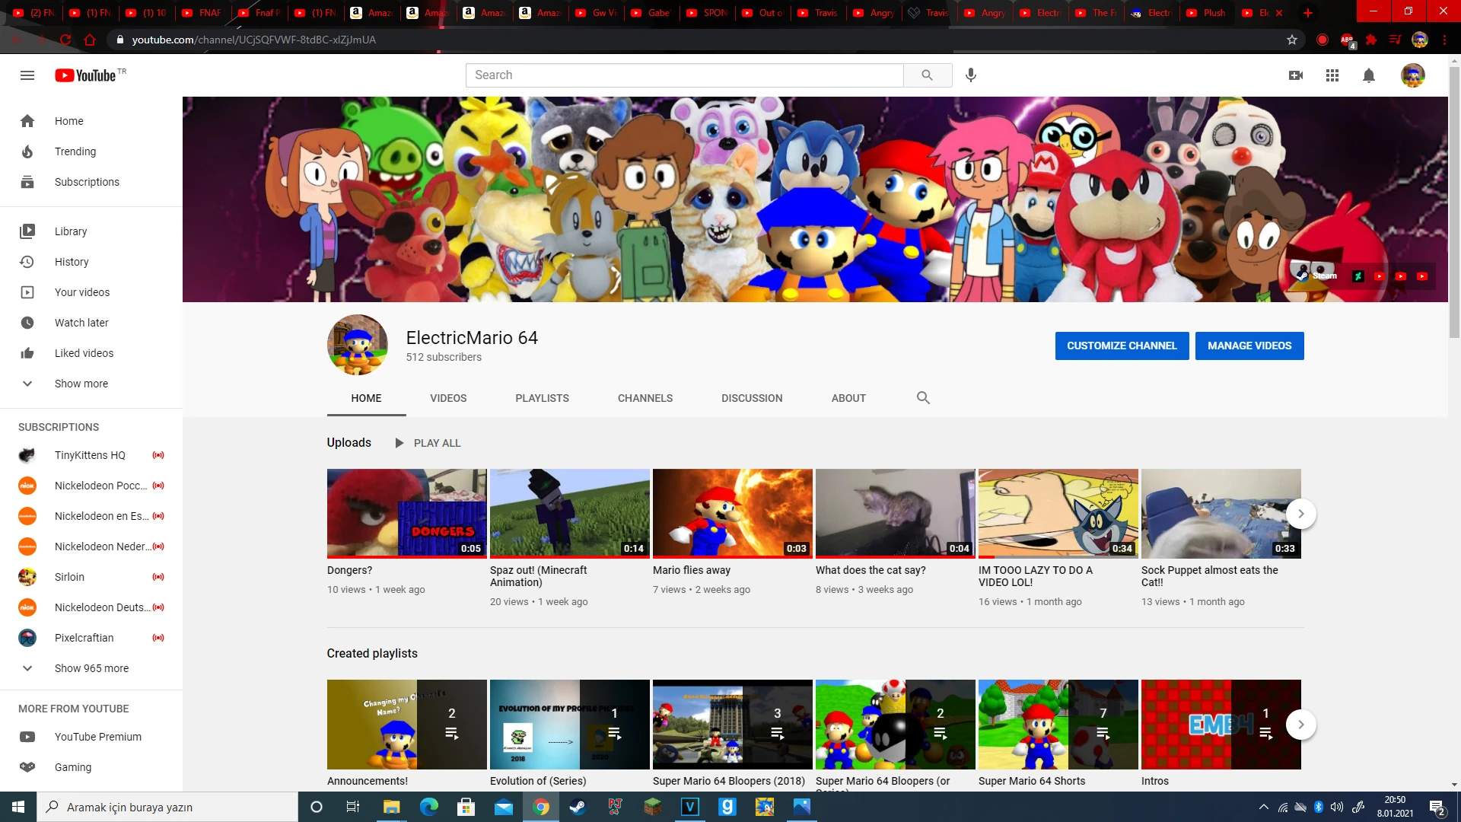Bookmark this page with the star icon

tap(1291, 40)
